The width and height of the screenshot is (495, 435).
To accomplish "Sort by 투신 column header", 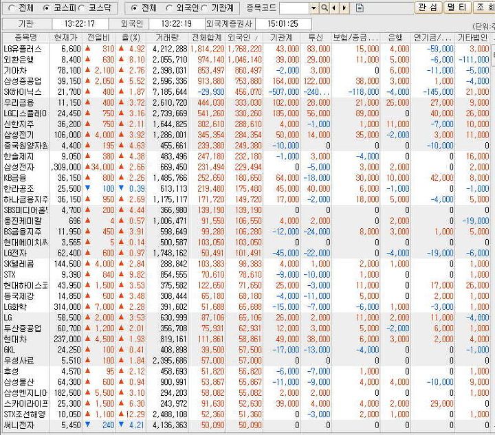I will [x=316, y=38].
